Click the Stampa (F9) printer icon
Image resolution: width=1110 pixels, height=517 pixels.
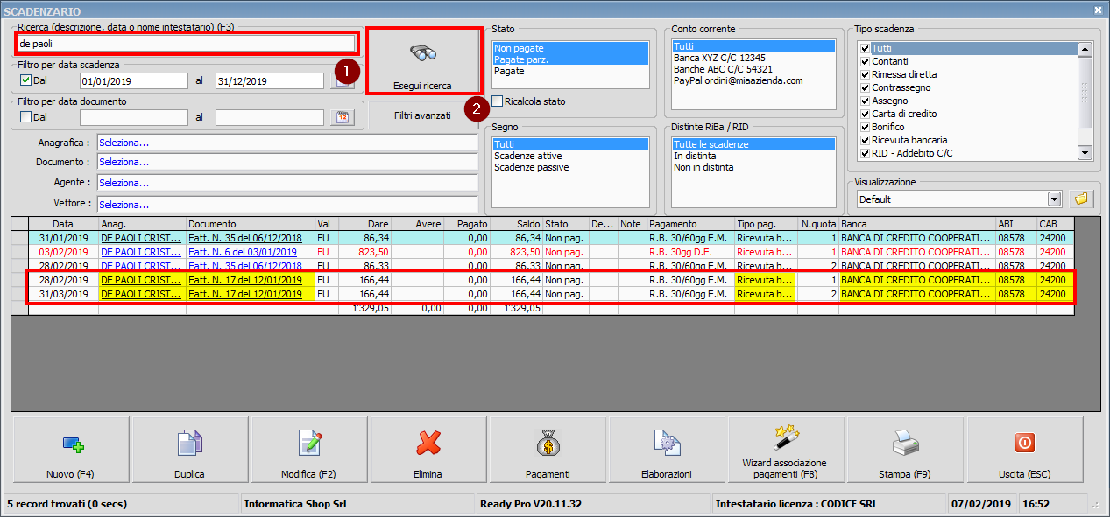[x=905, y=444]
